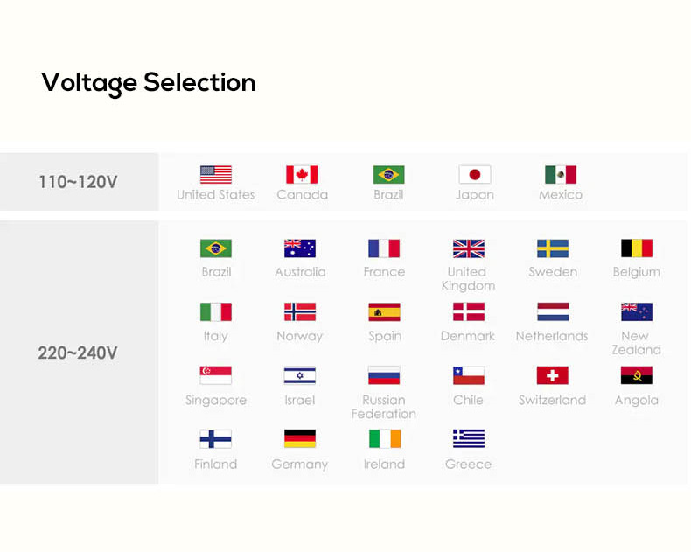
Task: Click the Netherlands country label
Action: click(x=552, y=336)
